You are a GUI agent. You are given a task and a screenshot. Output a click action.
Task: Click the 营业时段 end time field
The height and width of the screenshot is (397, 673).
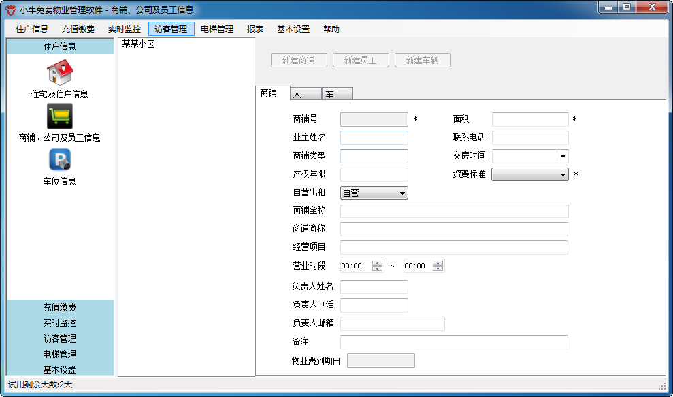(418, 266)
